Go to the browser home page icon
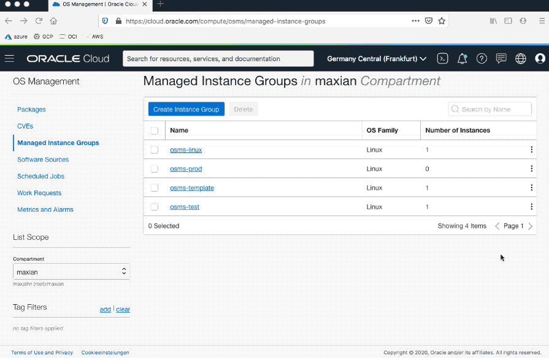Screen dimensions: 549x358 click(x=53, y=21)
